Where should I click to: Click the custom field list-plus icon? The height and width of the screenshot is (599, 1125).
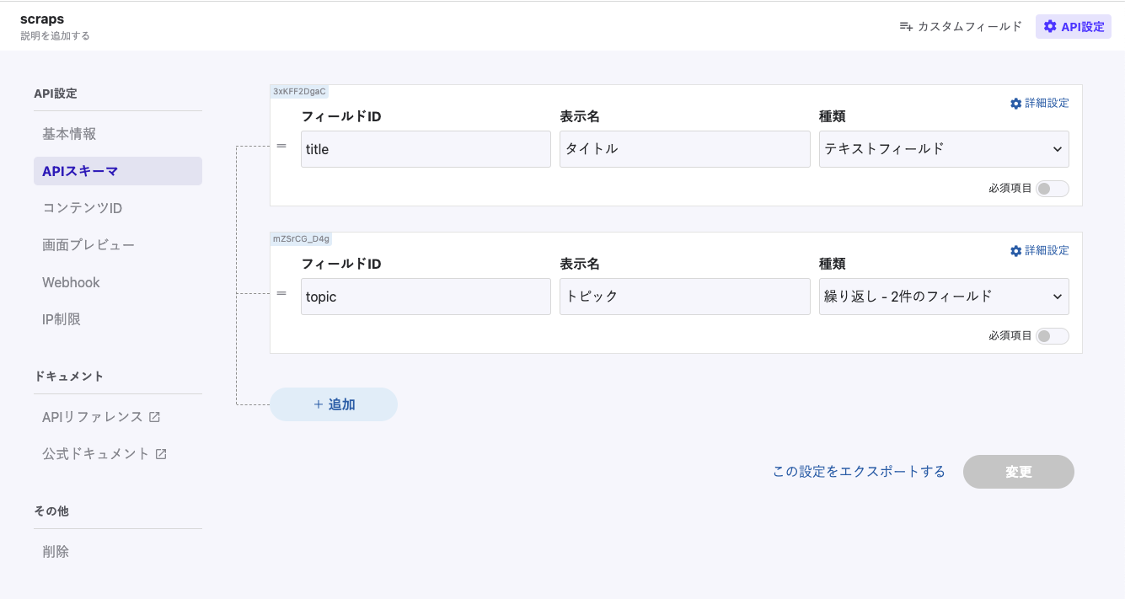pos(906,26)
